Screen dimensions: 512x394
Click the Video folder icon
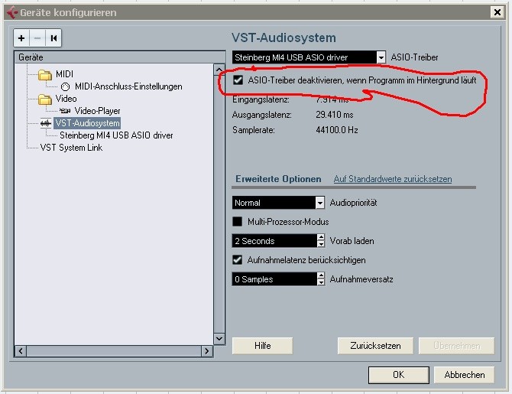click(45, 99)
